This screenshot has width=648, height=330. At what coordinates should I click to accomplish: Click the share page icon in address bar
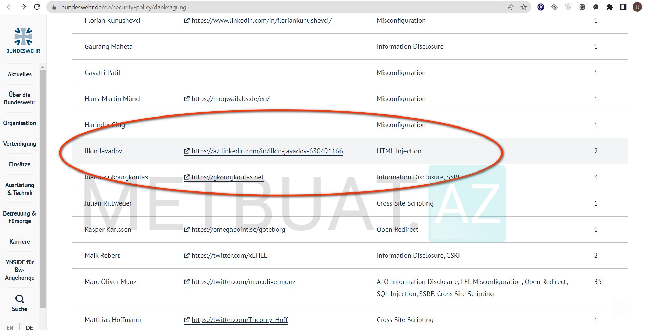click(510, 7)
